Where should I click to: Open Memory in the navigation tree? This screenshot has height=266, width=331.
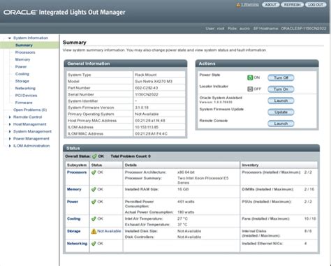(22, 59)
